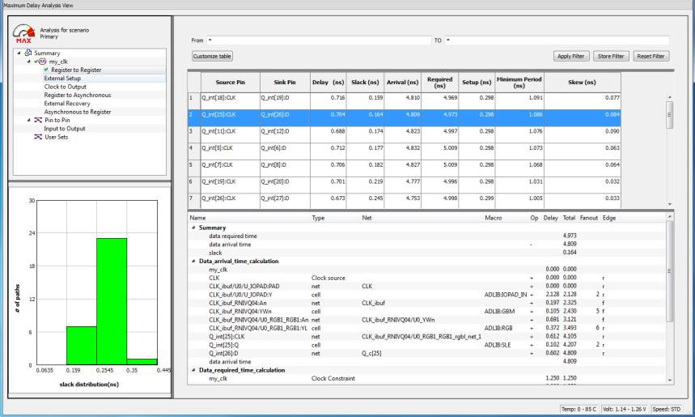Collapse the Summary tree node

pyautogui.click(x=19, y=53)
